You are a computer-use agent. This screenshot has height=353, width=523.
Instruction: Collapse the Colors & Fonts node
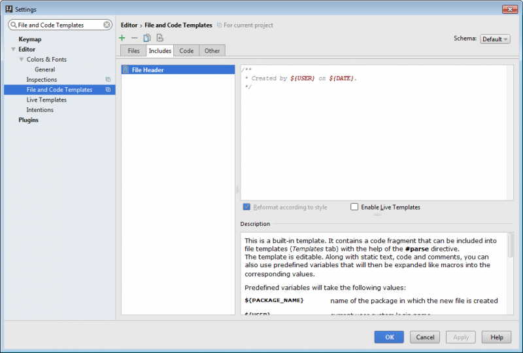point(22,60)
